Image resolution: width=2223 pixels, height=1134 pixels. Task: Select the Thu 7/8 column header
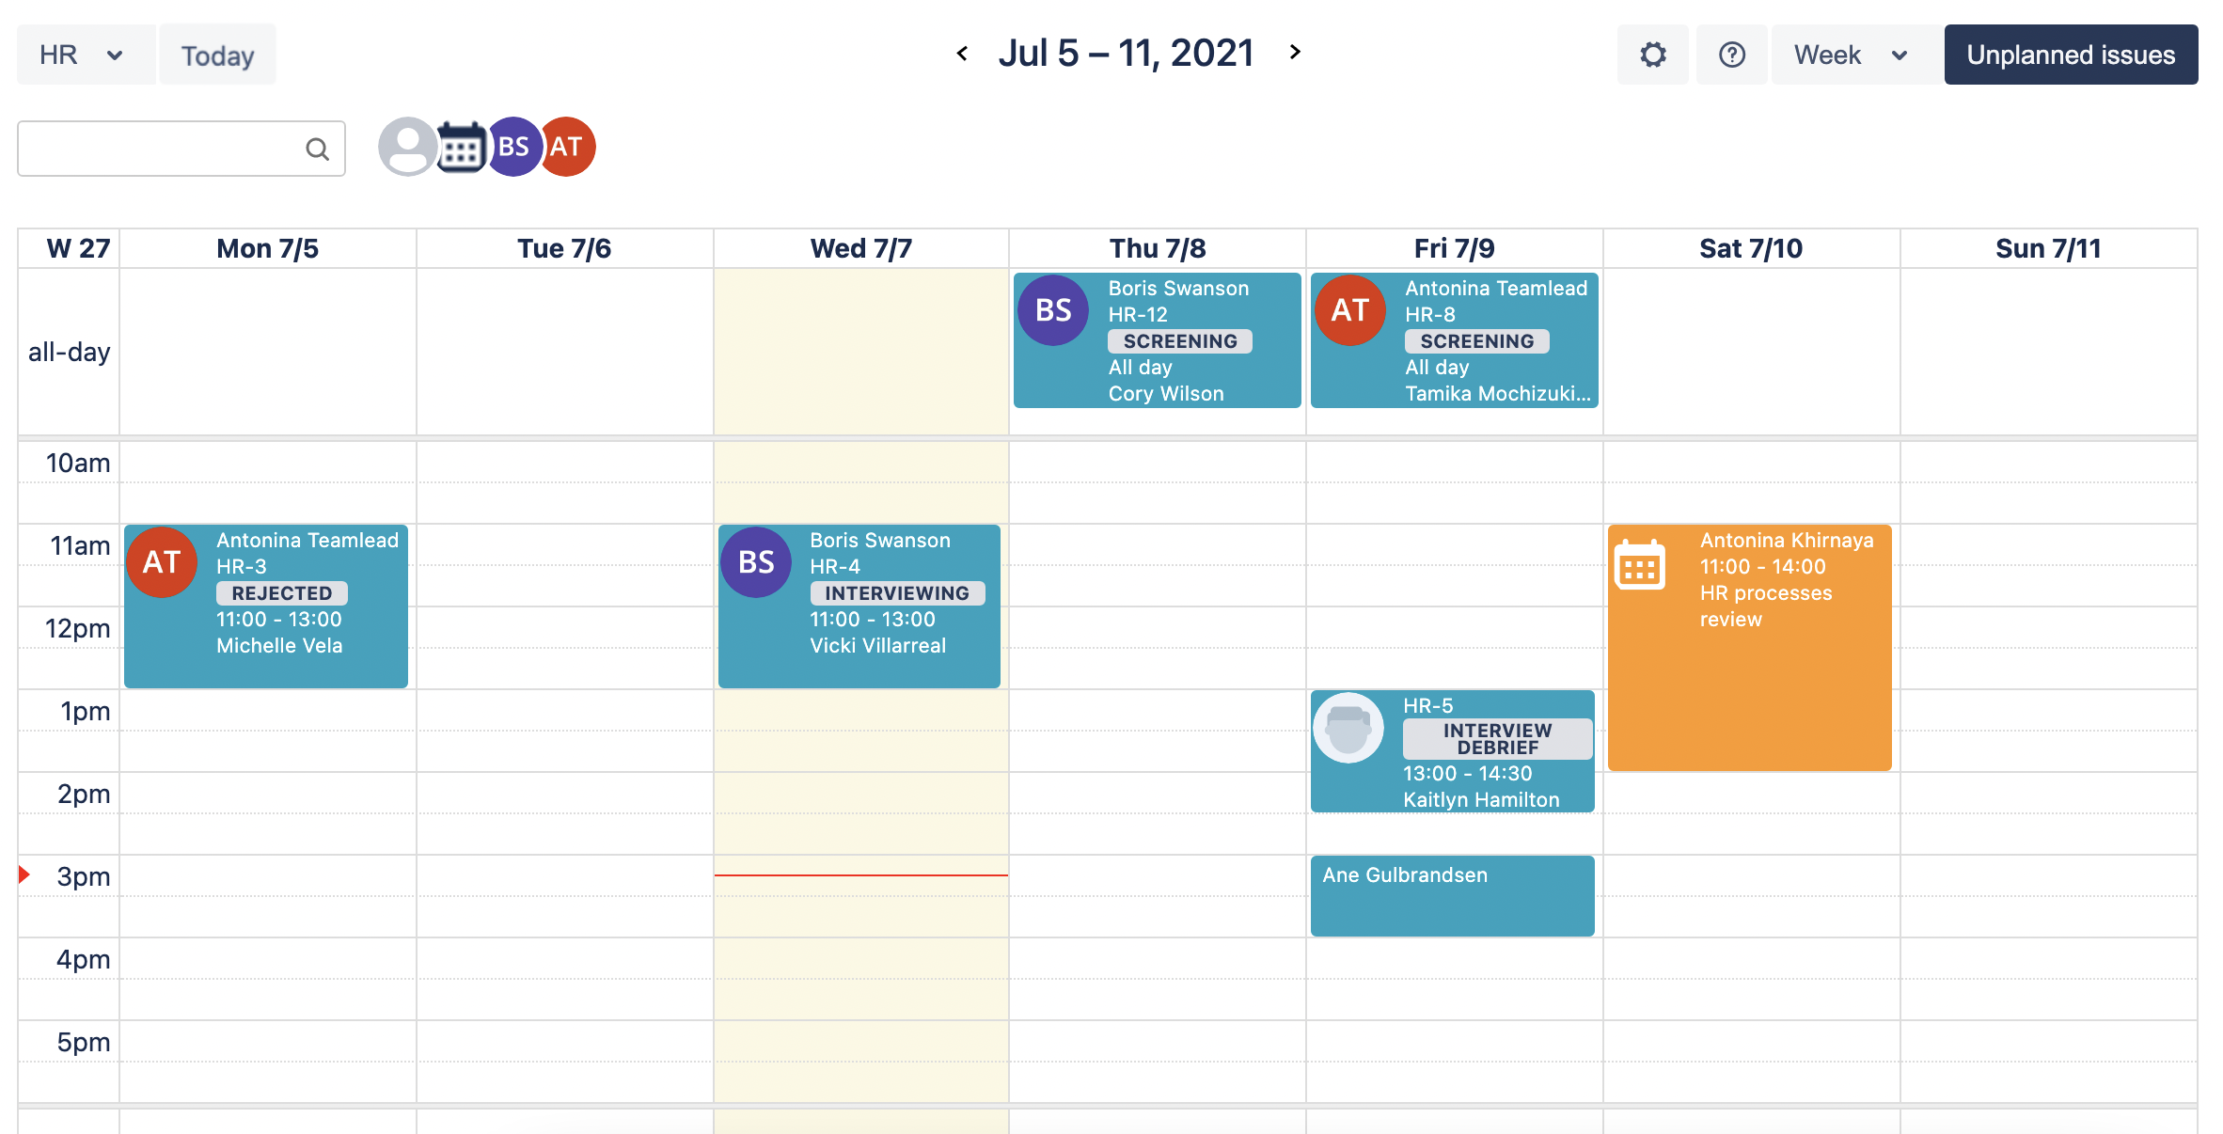coord(1157,248)
